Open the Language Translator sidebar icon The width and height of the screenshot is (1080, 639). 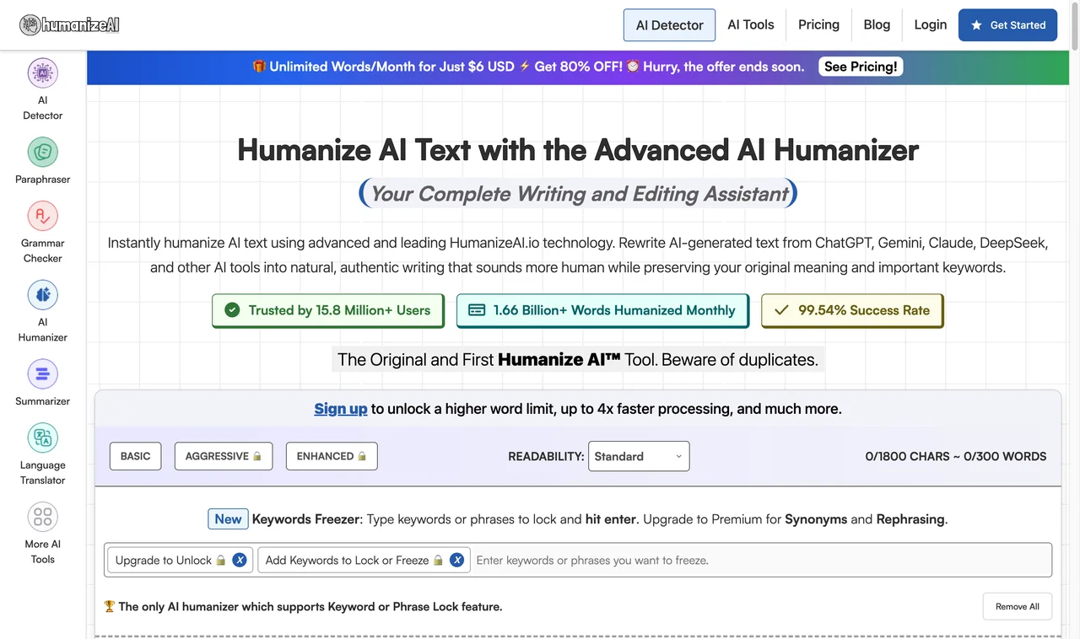(x=42, y=438)
